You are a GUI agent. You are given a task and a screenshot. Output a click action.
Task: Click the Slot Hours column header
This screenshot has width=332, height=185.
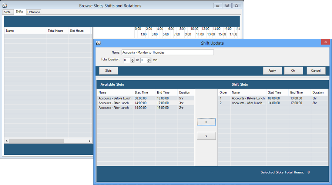pyautogui.click(x=80, y=31)
